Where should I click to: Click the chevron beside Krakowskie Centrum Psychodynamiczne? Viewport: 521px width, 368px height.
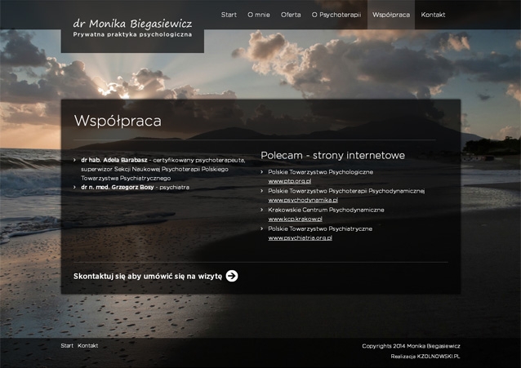[262, 210]
